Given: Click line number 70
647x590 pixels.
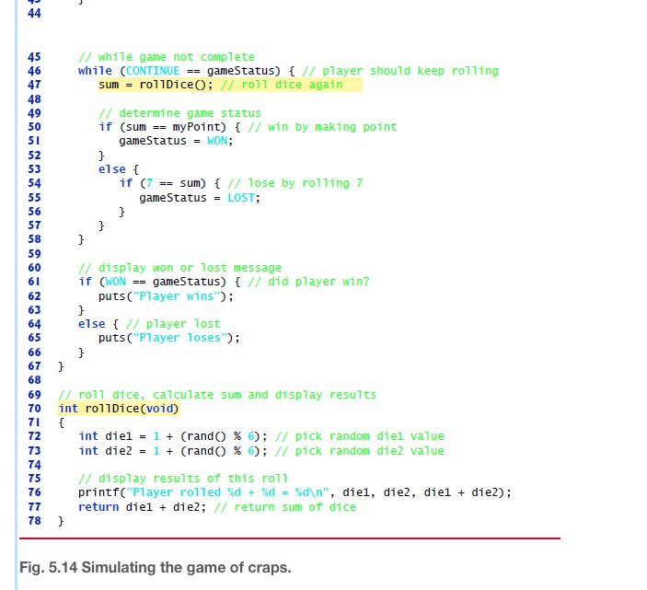Looking at the screenshot, I should 34,409.
